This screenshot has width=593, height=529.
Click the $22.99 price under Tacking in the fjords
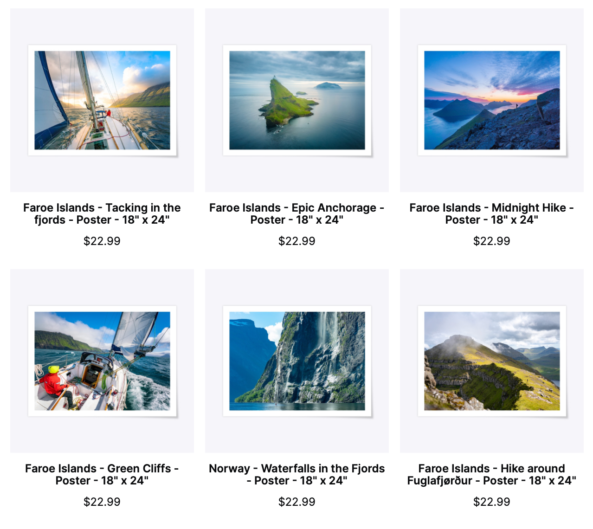tap(102, 241)
